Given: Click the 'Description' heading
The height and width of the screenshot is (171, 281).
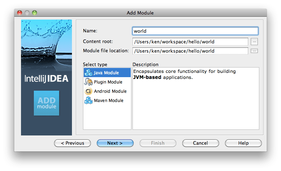Looking at the screenshot, I should tap(145, 64).
